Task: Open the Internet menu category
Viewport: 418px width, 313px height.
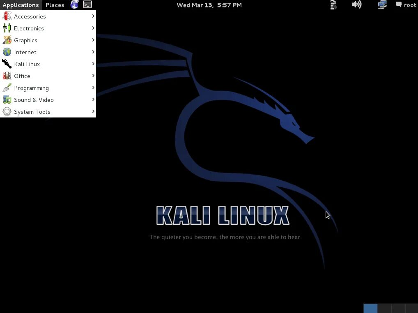Action: (x=48, y=52)
